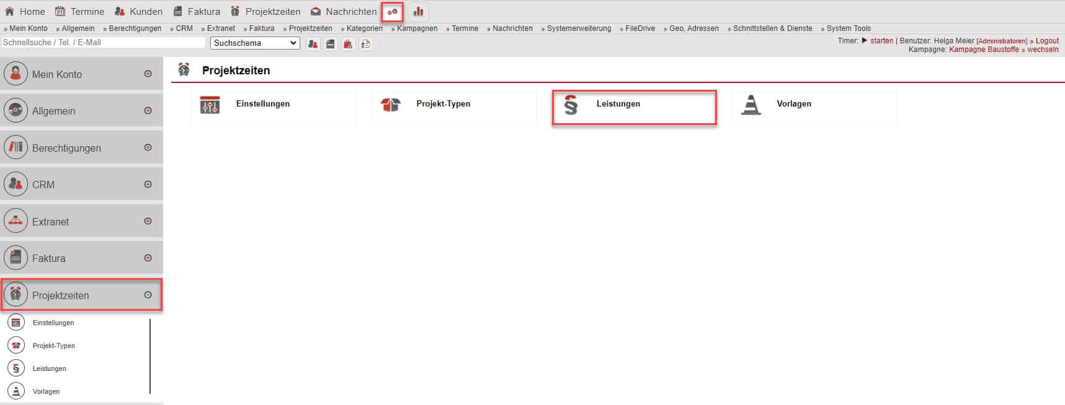Open the bar chart statistics icon
Image resolution: width=1065 pixels, height=405 pixels.
pyautogui.click(x=419, y=12)
